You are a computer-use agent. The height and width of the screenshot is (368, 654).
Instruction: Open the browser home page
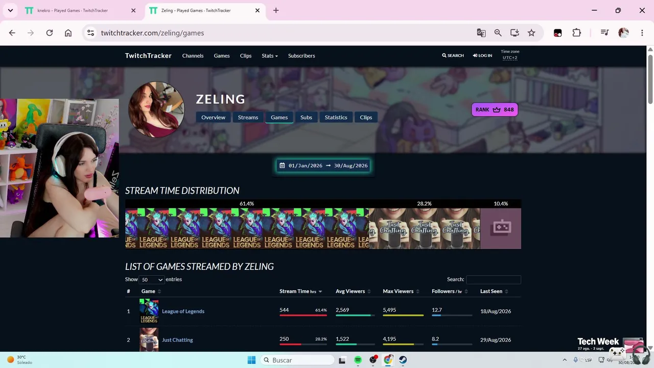(x=68, y=33)
